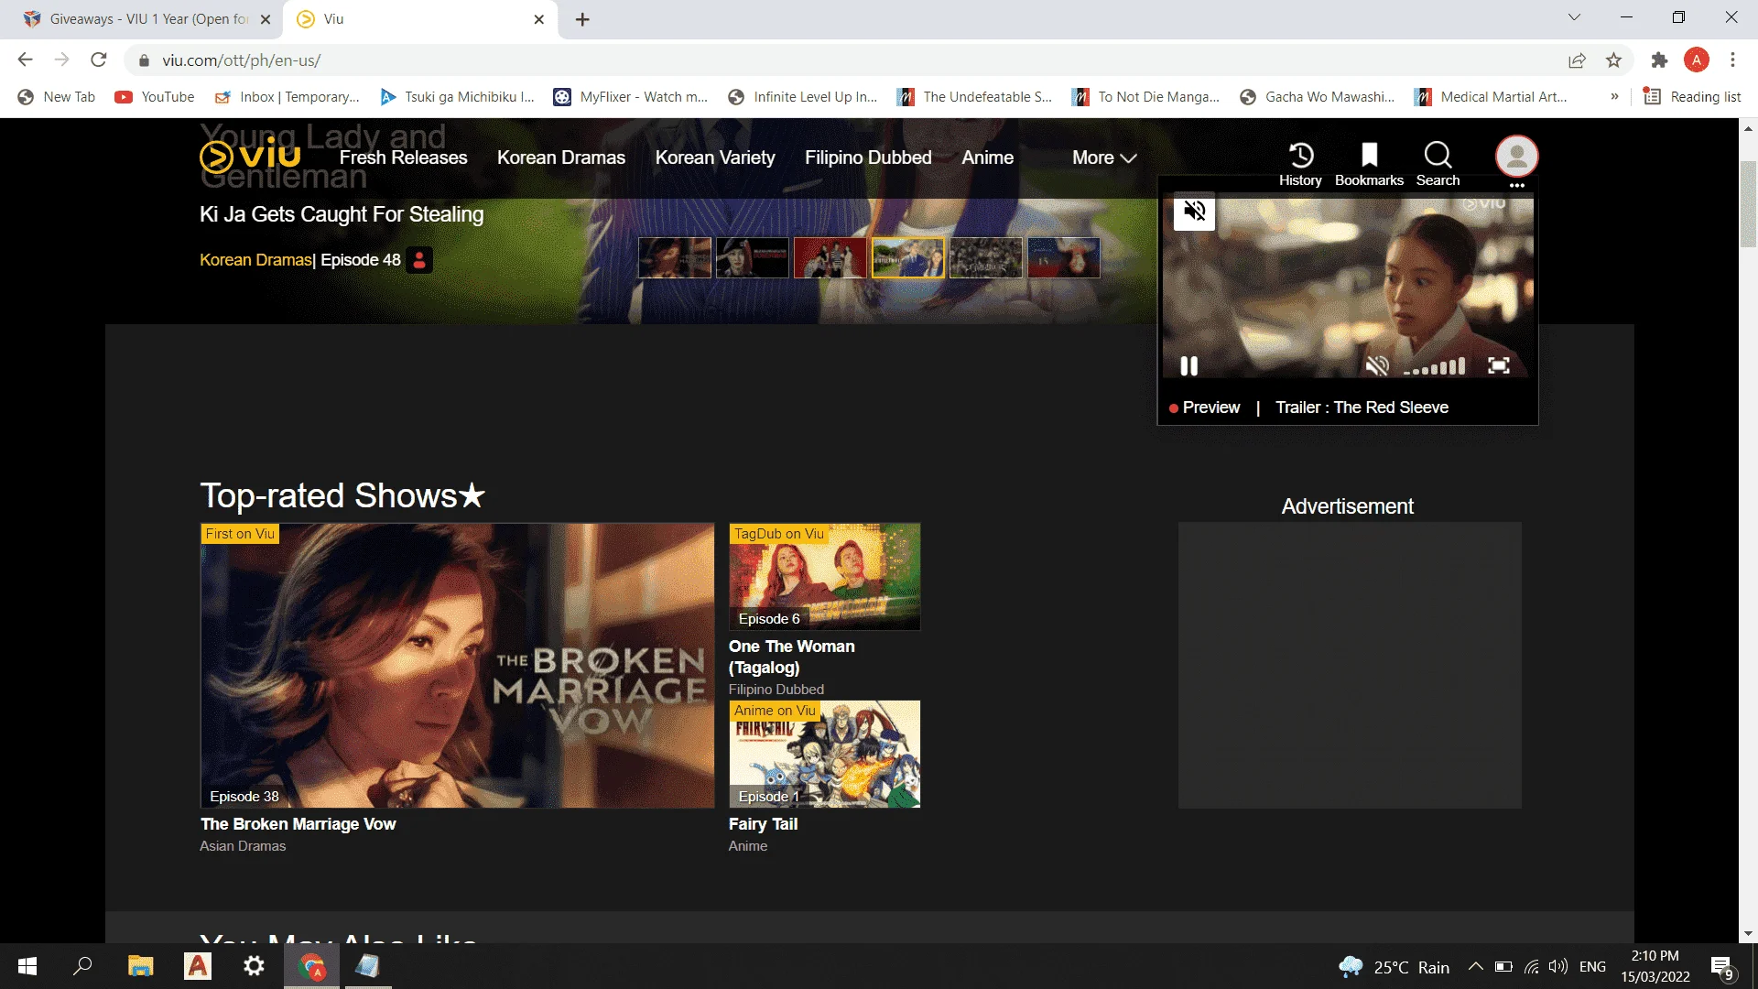Open Fresh Releases menu
The image size is (1758, 989).
(x=403, y=158)
